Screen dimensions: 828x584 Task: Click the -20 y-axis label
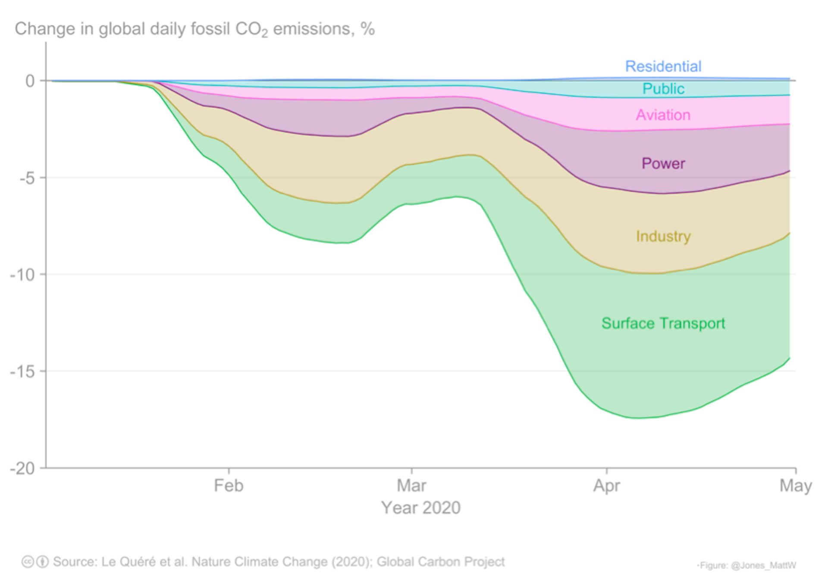point(22,468)
